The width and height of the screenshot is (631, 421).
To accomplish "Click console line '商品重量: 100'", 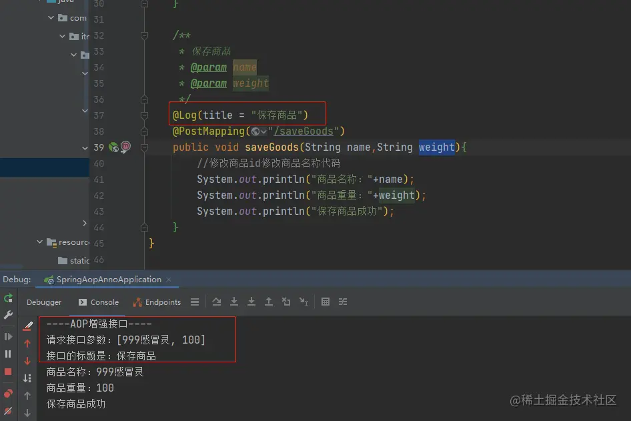I will (80, 388).
